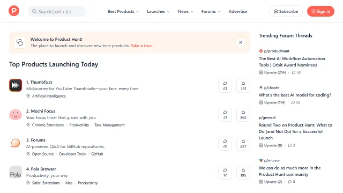Open What's the best AI model for coding thread
Viewport: 343px width, 193px height.
pos(295,95)
